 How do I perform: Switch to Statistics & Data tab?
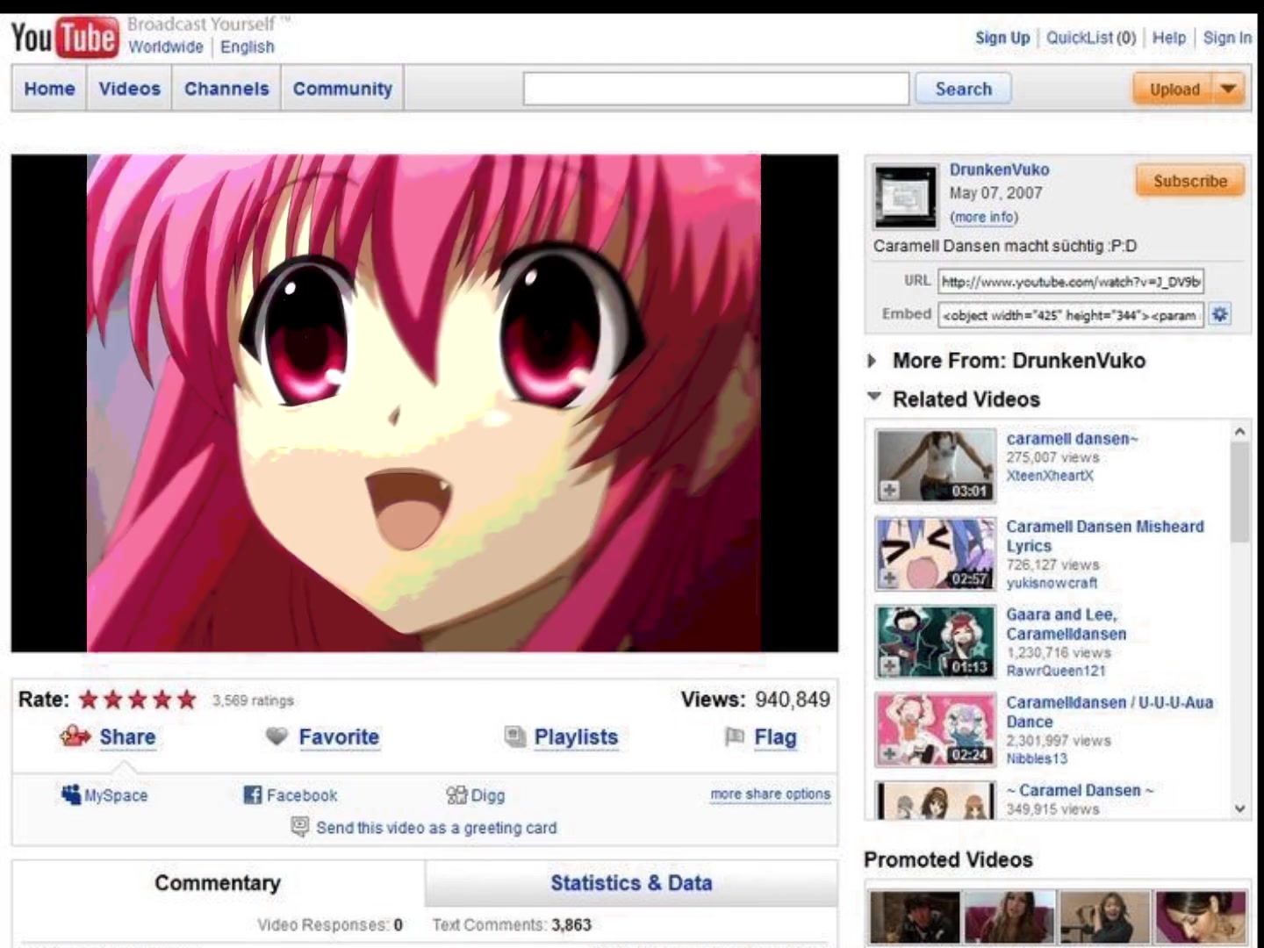click(631, 883)
